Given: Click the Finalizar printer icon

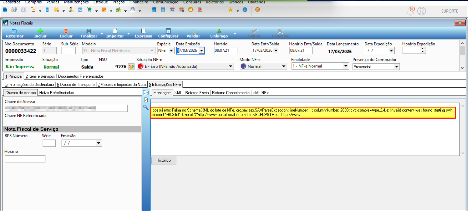Looking at the screenshot, I should click(x=89, y=31).
